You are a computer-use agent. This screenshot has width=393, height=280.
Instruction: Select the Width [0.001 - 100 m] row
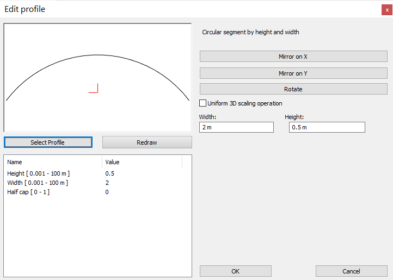click(38, 183)
